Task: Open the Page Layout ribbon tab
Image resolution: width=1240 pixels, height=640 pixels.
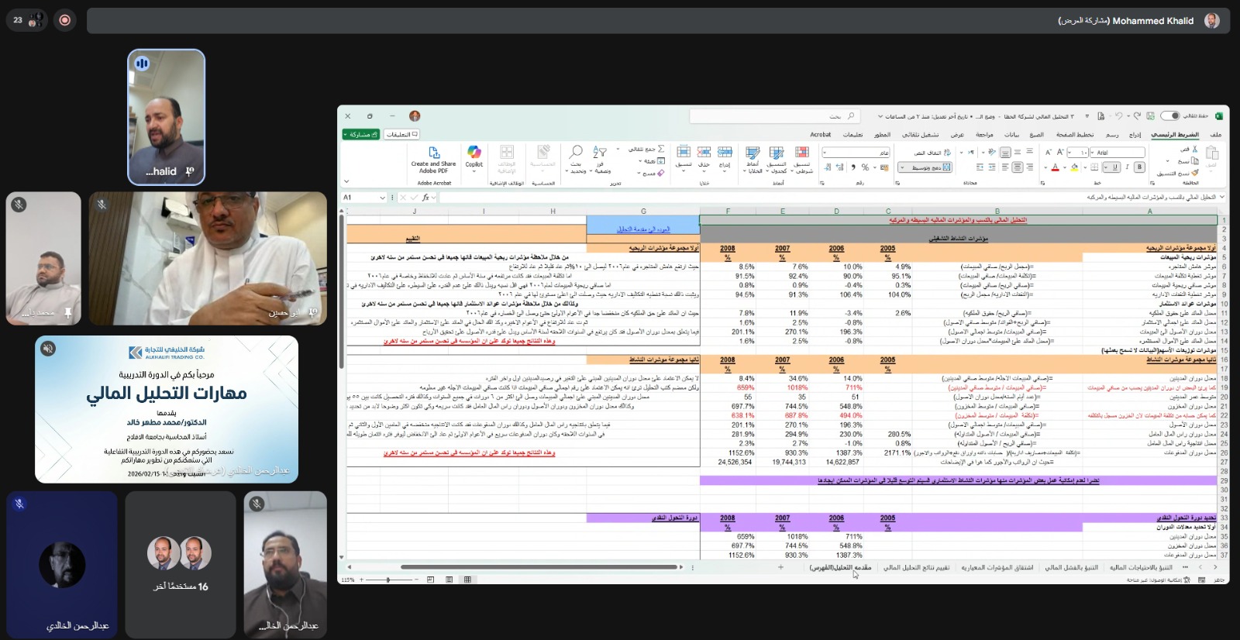Action: click(1074, 135)
